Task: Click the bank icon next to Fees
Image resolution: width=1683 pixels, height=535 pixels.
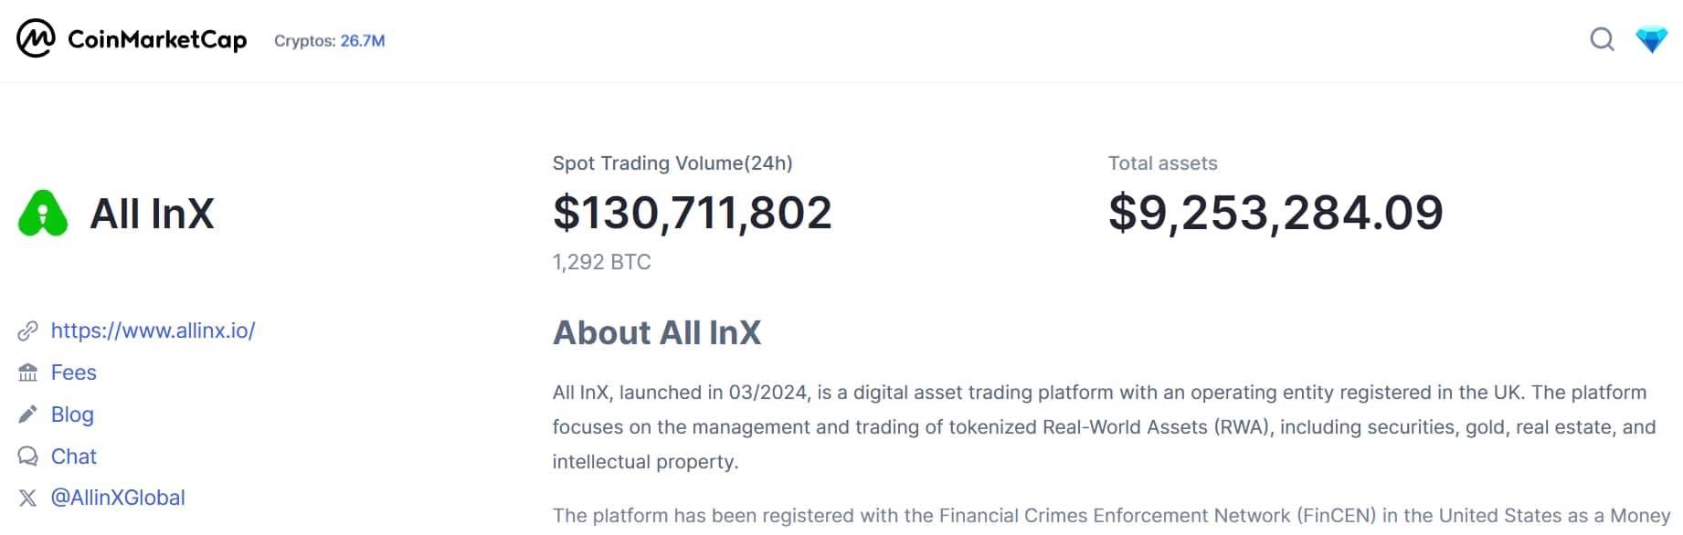Action: pyautogui.click(x=28, y=372)
